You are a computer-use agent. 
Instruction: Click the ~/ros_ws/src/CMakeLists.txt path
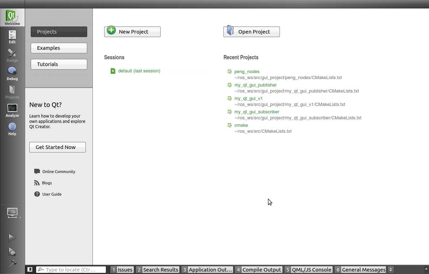pyautogui.click(x=263, y=131)
